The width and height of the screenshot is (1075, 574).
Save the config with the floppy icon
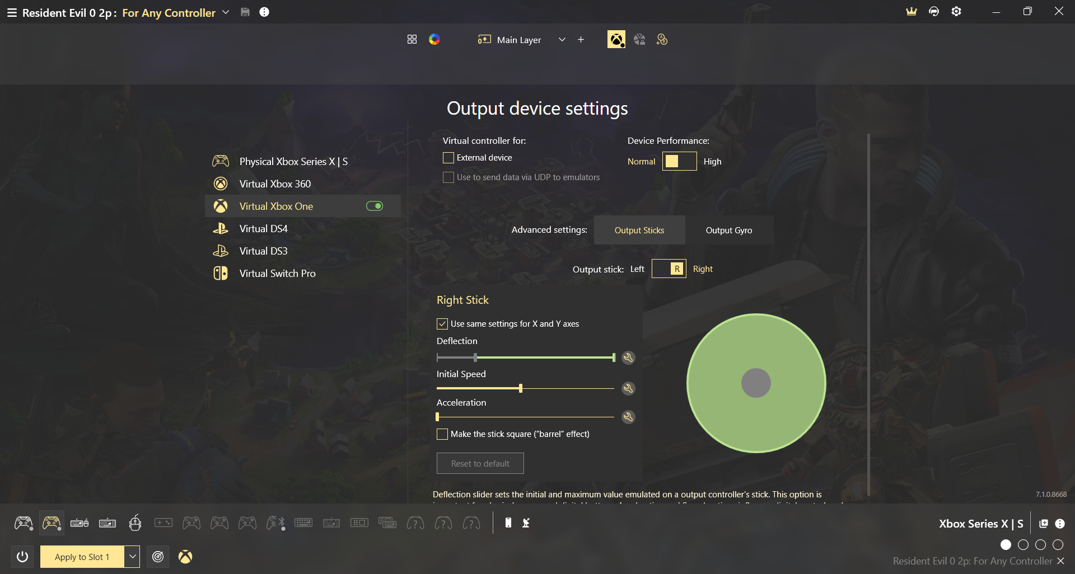coord(245,12)
